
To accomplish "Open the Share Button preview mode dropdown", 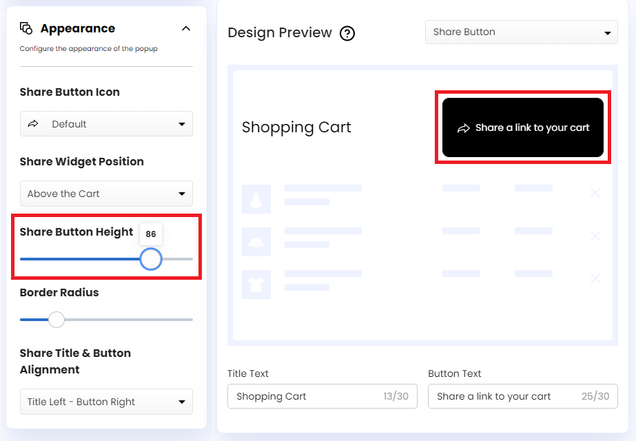I will (521, 32).
